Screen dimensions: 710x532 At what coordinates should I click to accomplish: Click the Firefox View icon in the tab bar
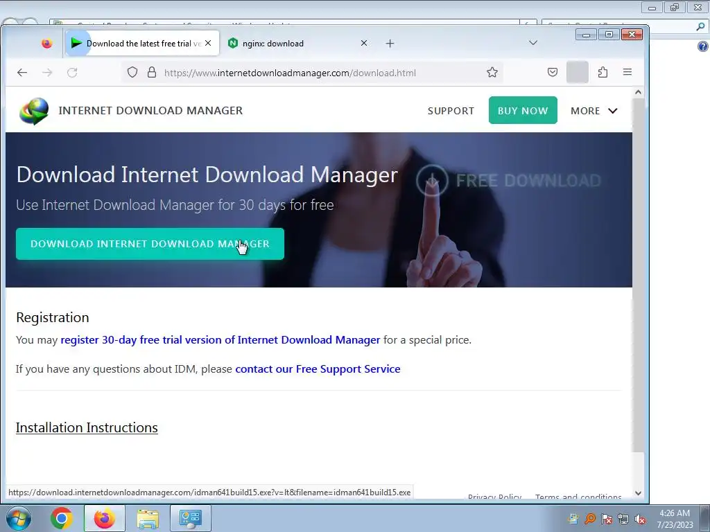coord(46,44)
